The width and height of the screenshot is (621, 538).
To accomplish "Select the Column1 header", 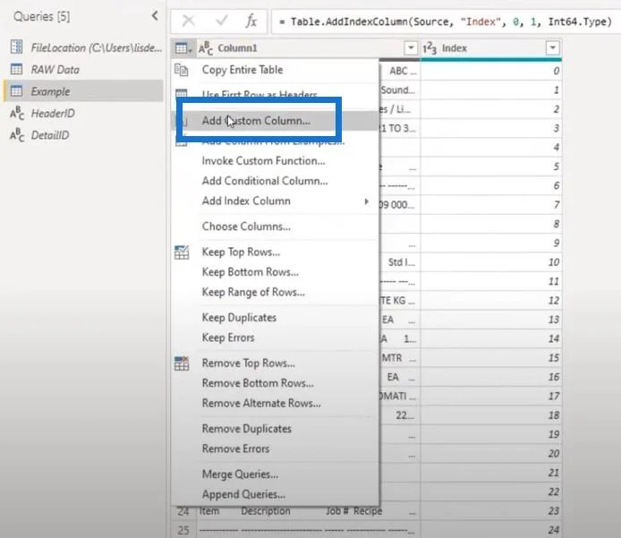I will click(237, 48).
